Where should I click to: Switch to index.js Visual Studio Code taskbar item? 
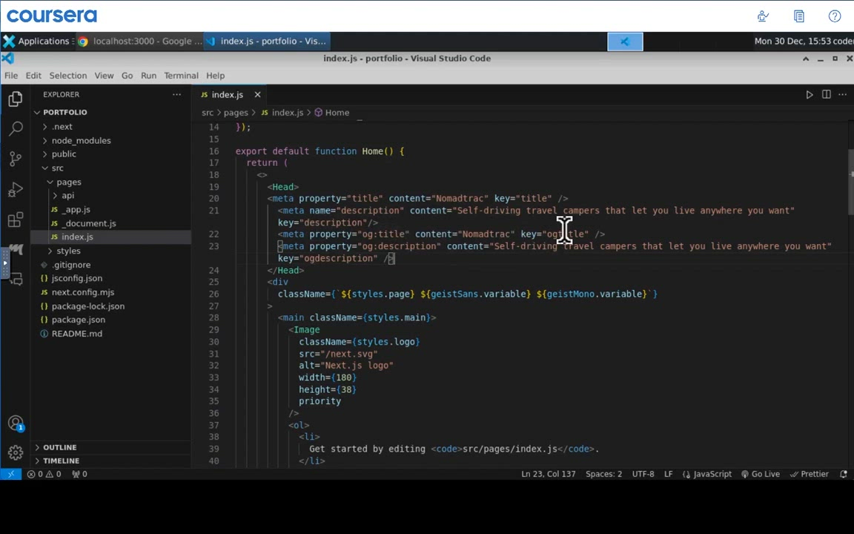tap(267, 41)
